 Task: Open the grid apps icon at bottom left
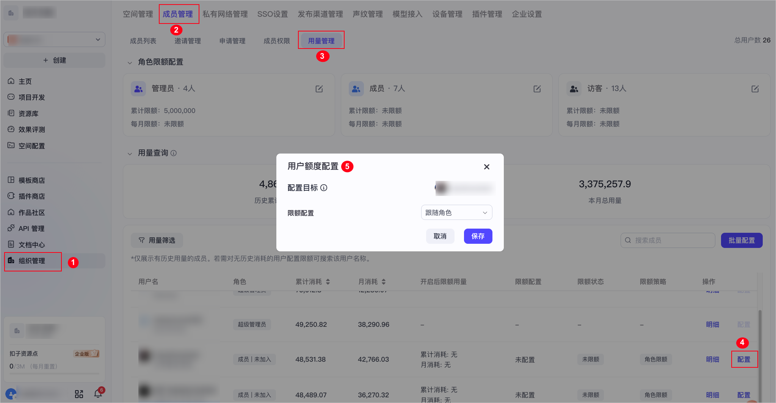pyautogui.click(x=79, y=394)
